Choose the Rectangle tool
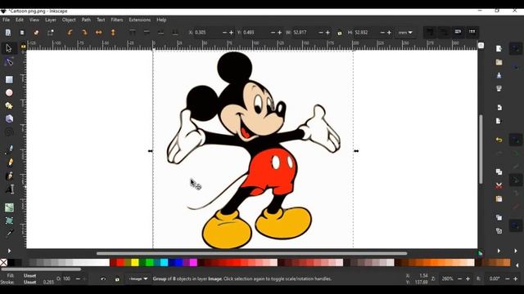 click(9, 79)
